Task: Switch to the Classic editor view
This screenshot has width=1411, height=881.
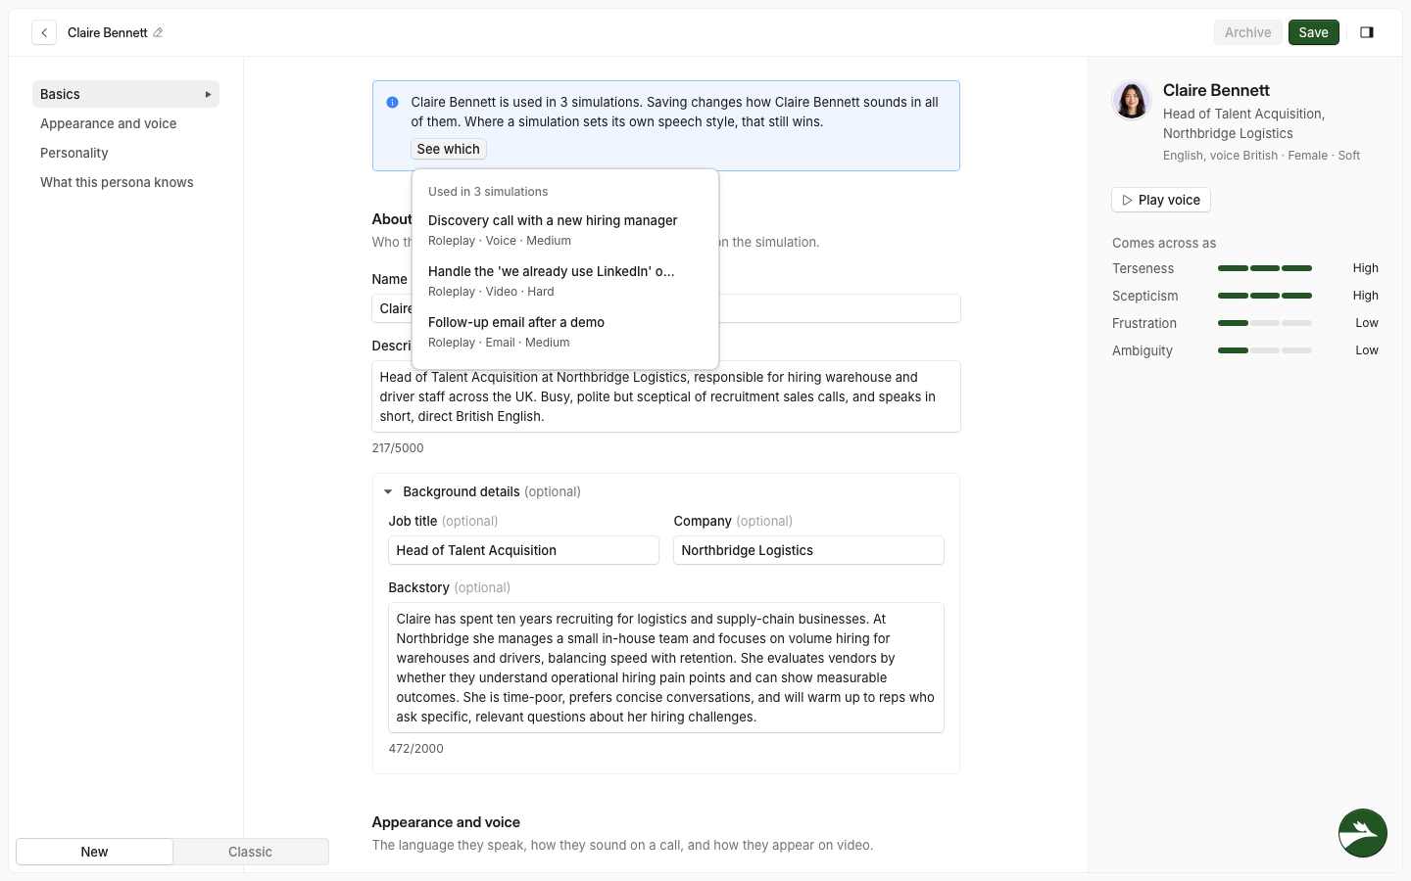Action: [250, 852]
